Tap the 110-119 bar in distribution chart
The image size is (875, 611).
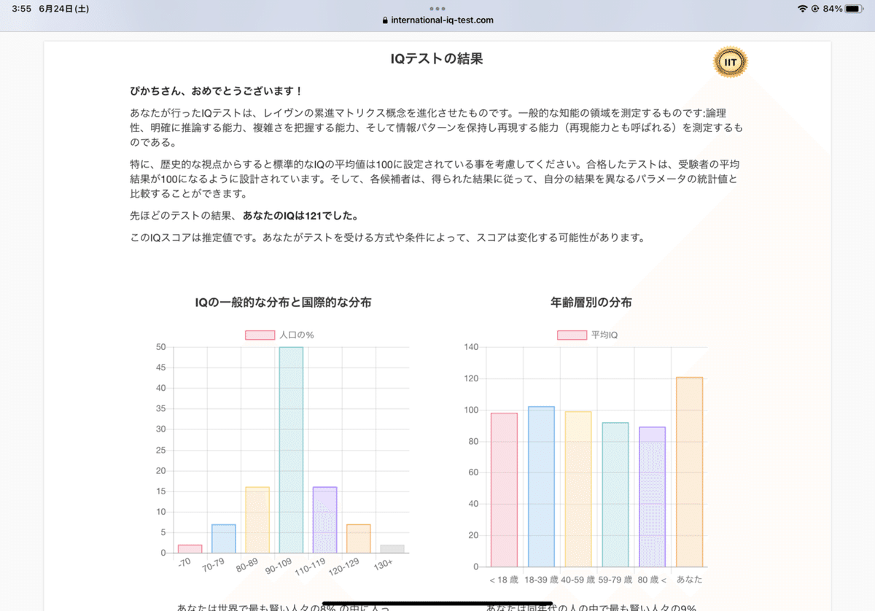pyautogui.click(x=324, y=520)
